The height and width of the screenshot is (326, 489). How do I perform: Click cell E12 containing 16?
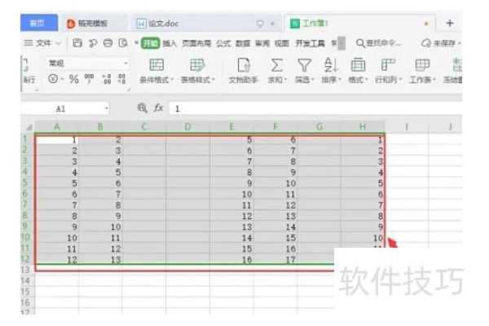[231, 259]
